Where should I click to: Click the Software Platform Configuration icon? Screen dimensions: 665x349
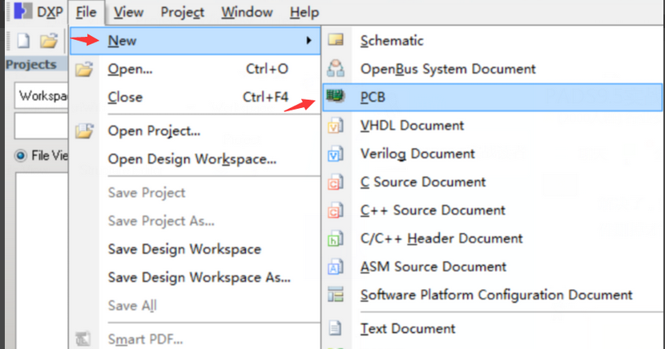[336, 295]
